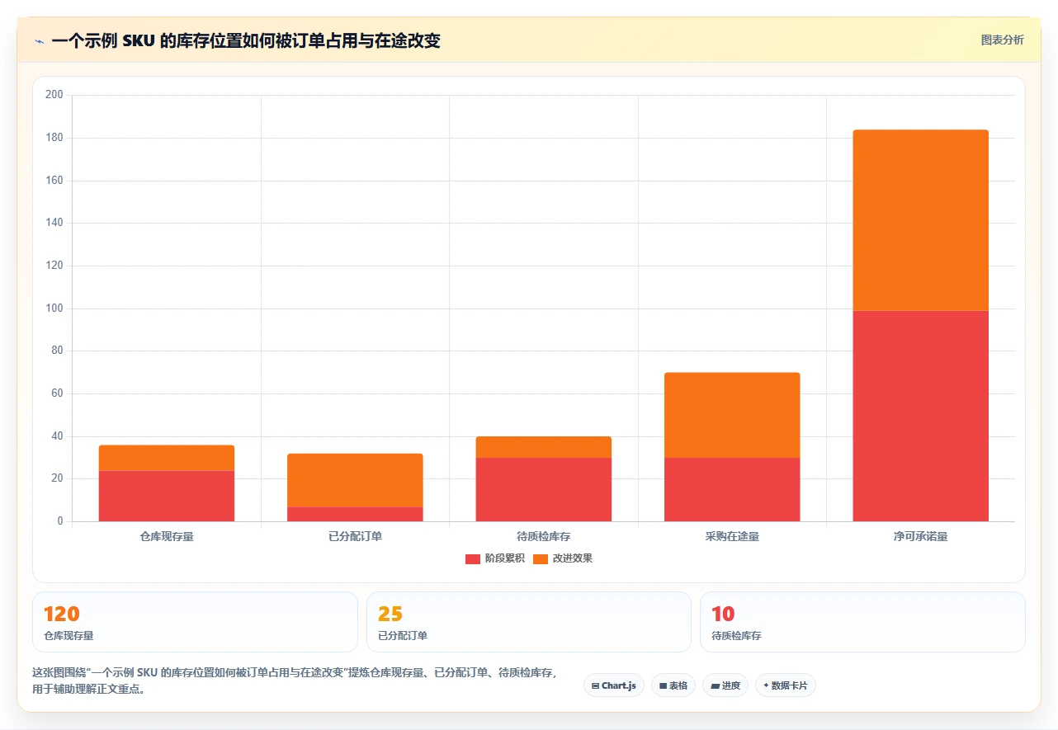Click the red segment of the 待质检库存 bar
This screenshot has width=1058, height=730.
[x=544, y=489]
